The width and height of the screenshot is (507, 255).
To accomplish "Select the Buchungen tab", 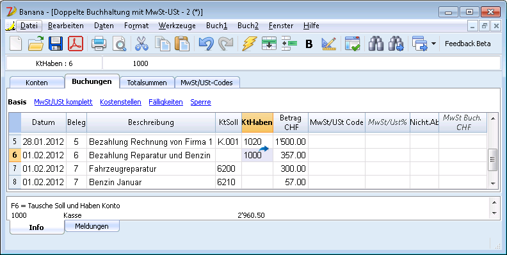I will click(x=92, y=81).
